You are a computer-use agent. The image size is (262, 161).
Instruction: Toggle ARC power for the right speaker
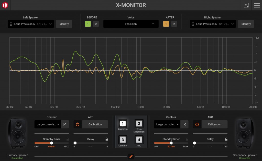pos(197,124)
